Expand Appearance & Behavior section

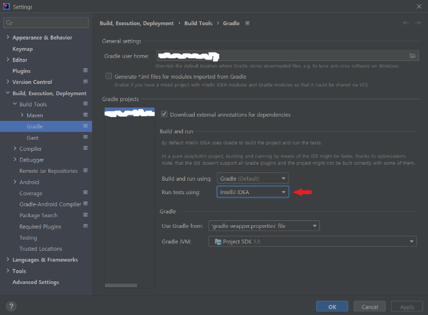7,37
